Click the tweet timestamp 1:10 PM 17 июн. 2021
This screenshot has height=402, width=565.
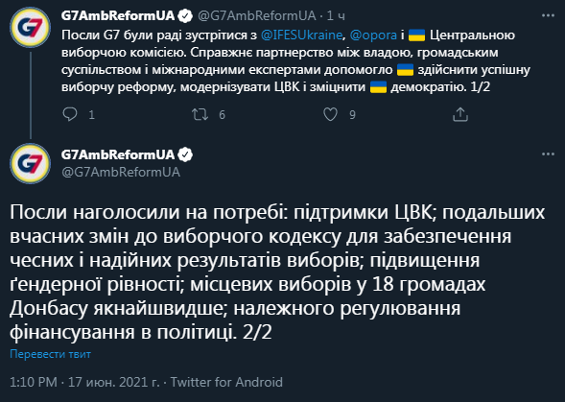point(84,382)
